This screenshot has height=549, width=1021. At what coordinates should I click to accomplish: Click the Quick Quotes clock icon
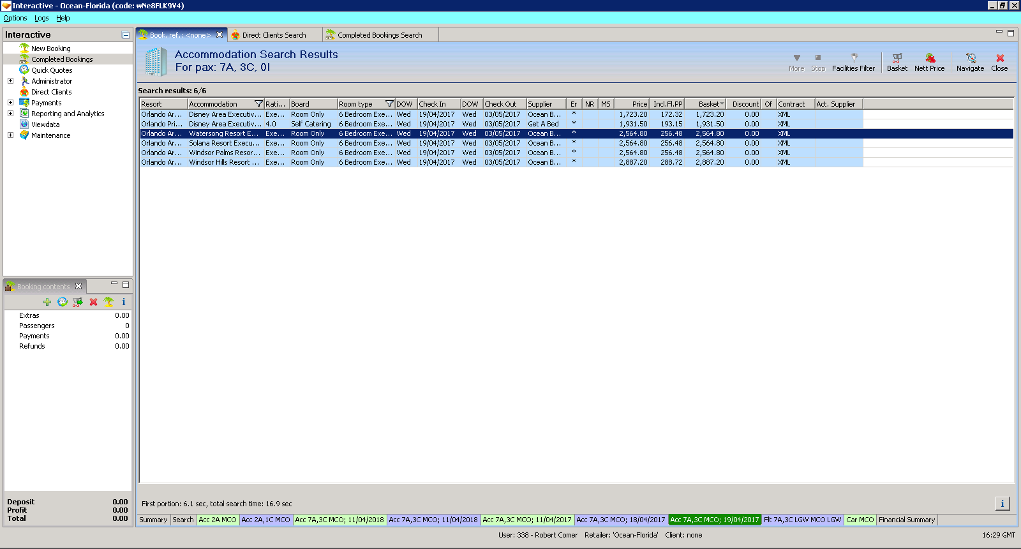pos(24,70)
